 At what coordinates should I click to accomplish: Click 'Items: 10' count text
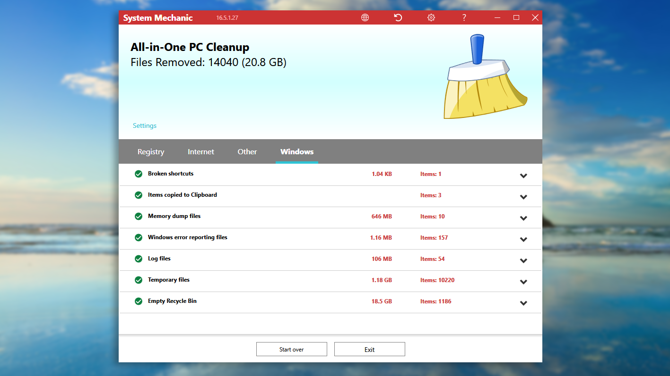point(433,217)
